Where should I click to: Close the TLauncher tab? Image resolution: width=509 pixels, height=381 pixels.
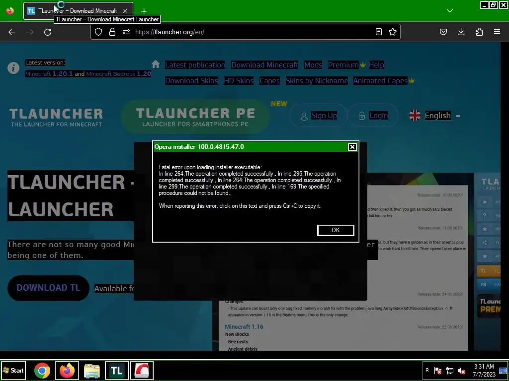pyautogui.click(x=125, y=11)
